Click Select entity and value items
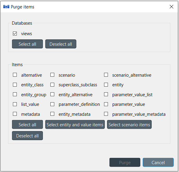Viewport: 179px width, 172px height. click(75, 124)
